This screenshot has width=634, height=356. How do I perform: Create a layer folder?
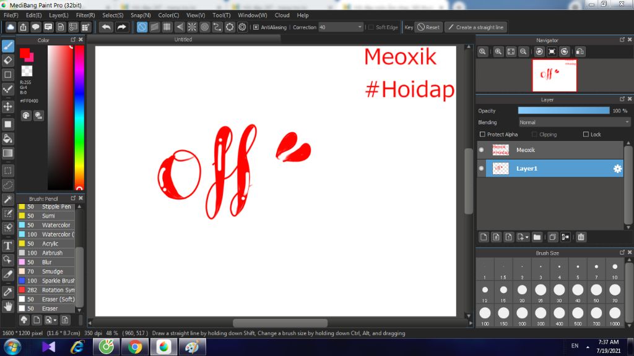[x=537, y=237]
